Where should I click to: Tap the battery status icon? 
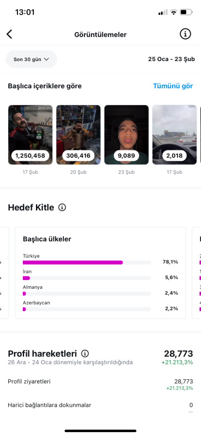pos(186,12)
